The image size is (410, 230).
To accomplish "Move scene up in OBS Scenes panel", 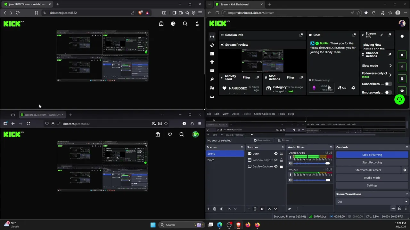I will (x=229, y=209).
